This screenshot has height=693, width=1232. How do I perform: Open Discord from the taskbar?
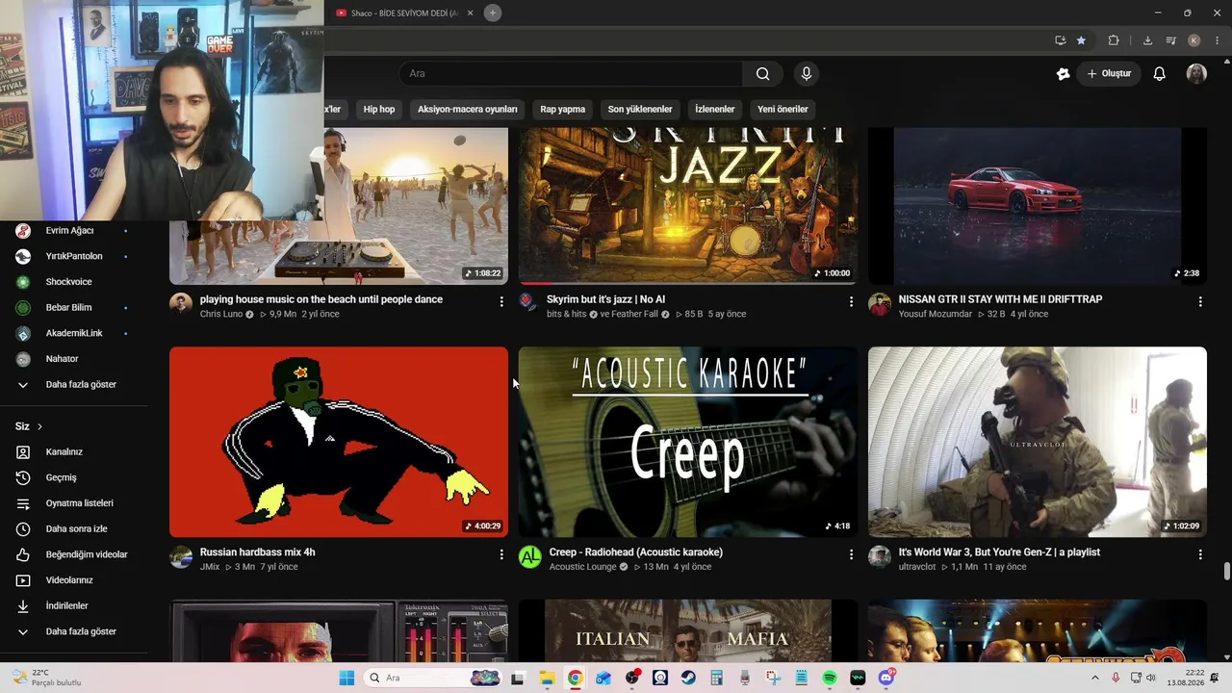point(886,679)
